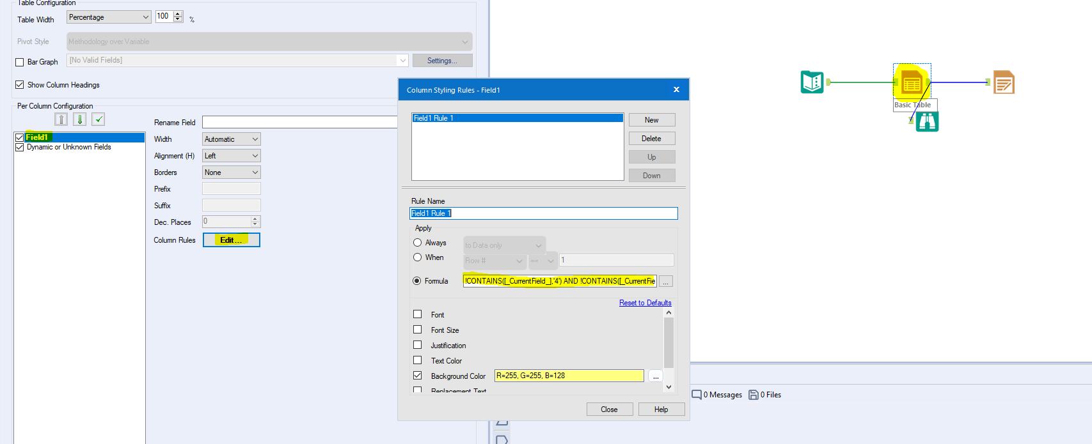
Task: Open background color picker ellipsis button
Action: coord(656,376)
